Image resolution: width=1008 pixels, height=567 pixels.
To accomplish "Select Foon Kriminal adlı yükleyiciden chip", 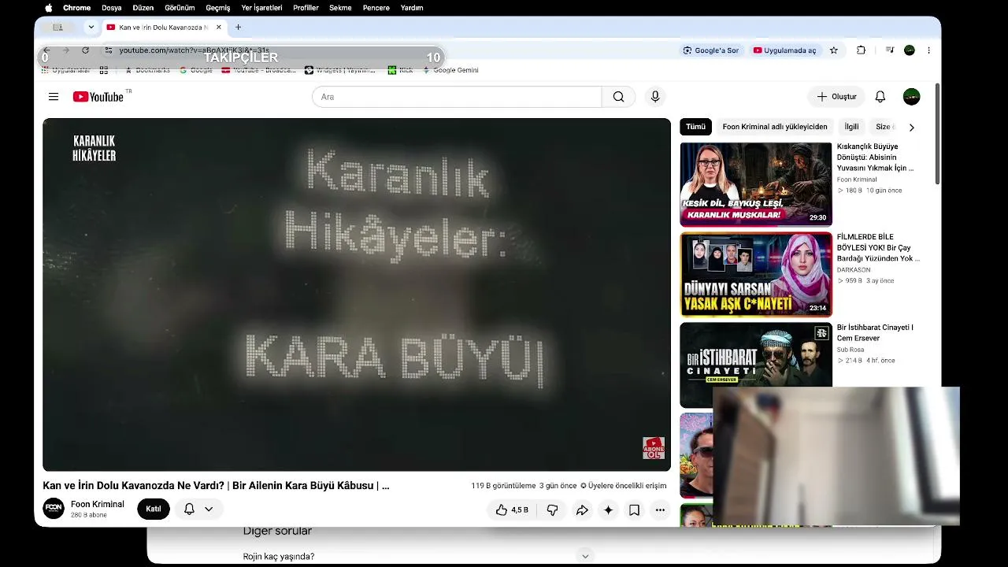I will pos(775,127).
